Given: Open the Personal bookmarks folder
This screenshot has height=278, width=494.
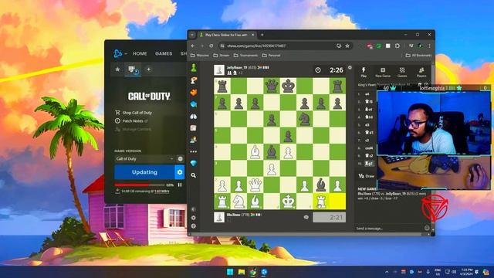Looking at the screenshot, I should click(x=271, y=55).
